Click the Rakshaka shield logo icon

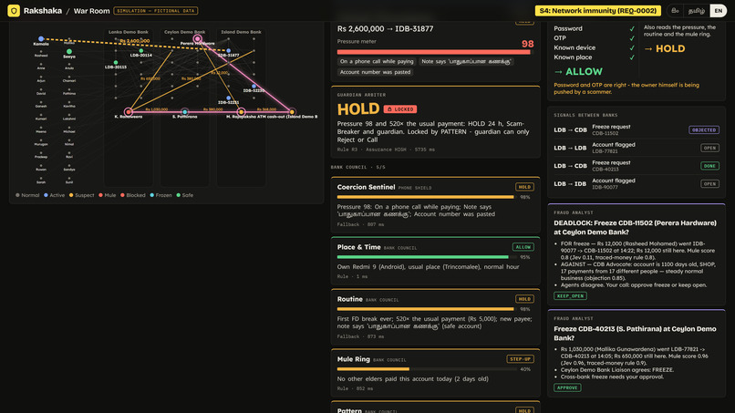coord(14,10)
